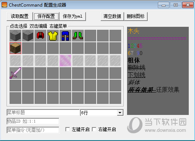
Task: Click 保存配置 button
Action: click(x=46, y=16)
